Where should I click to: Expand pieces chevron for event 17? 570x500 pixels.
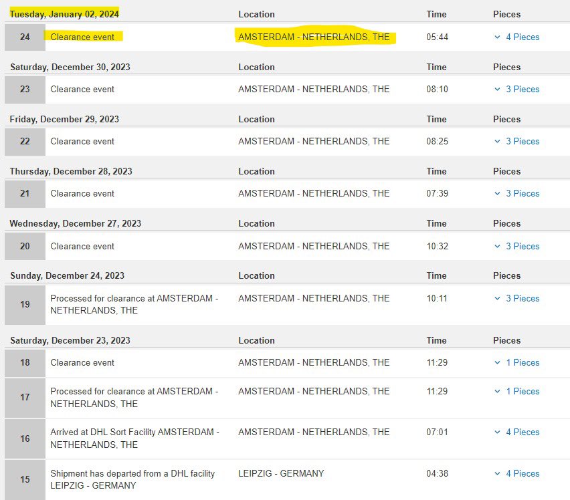pos(497,392)
